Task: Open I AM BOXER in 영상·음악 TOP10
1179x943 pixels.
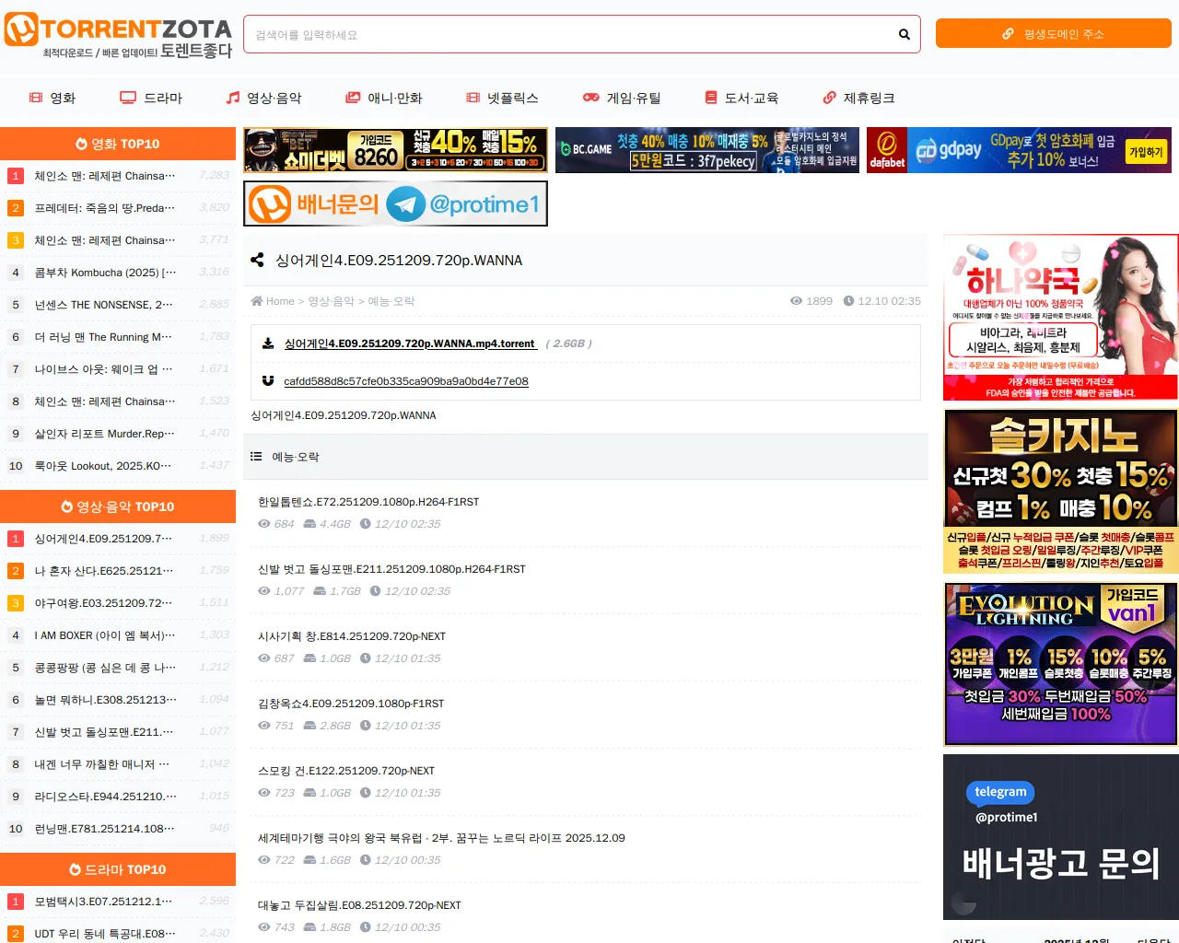Action: tap(104, 635)
